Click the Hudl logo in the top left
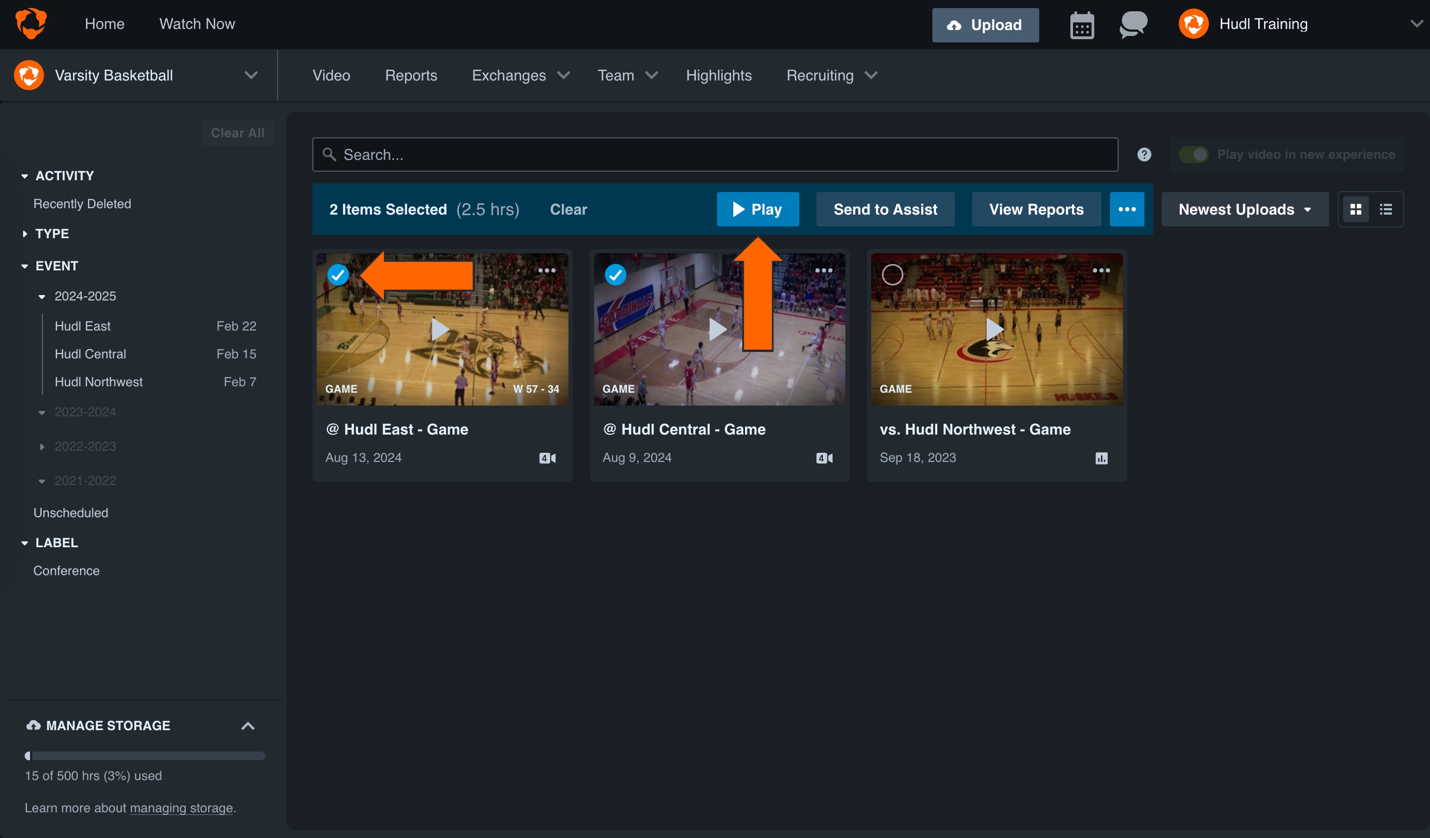This screenshot has height=838, width=1430. pos(32,23)
